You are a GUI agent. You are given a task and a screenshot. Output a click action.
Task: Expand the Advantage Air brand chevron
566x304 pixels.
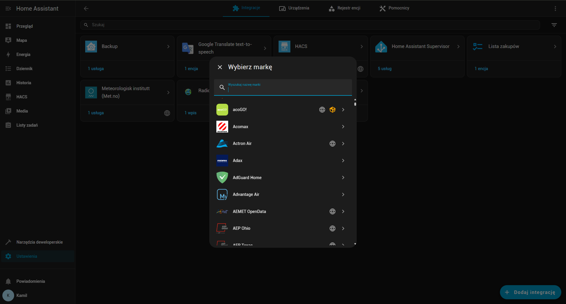point(343,194)
